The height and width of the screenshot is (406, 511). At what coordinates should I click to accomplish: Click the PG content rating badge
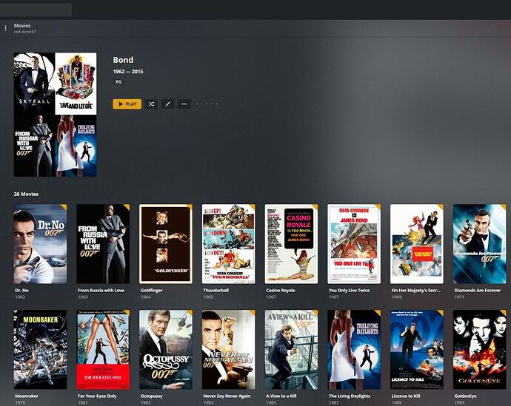coord(118,82)
